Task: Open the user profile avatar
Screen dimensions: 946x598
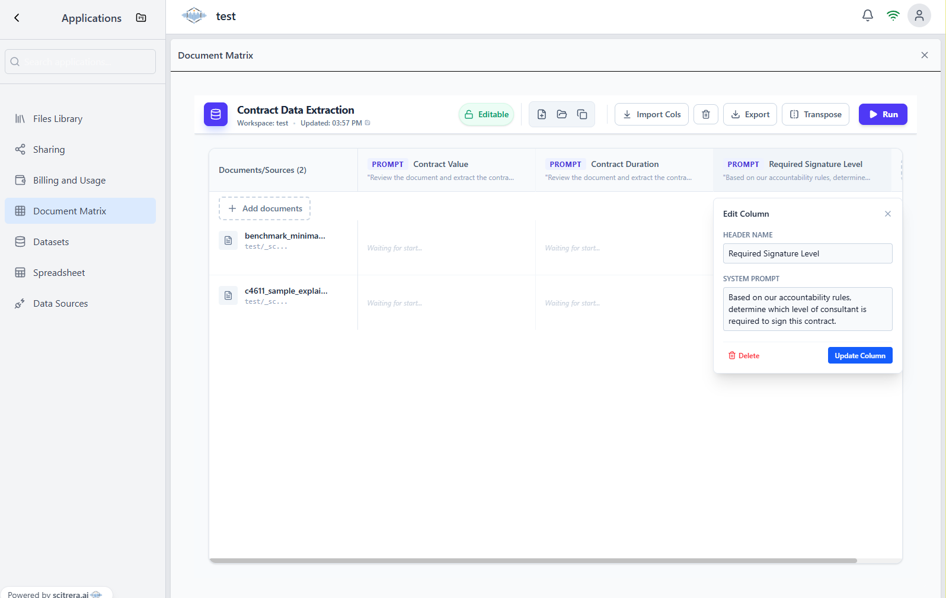Action: tap(919, 16)
